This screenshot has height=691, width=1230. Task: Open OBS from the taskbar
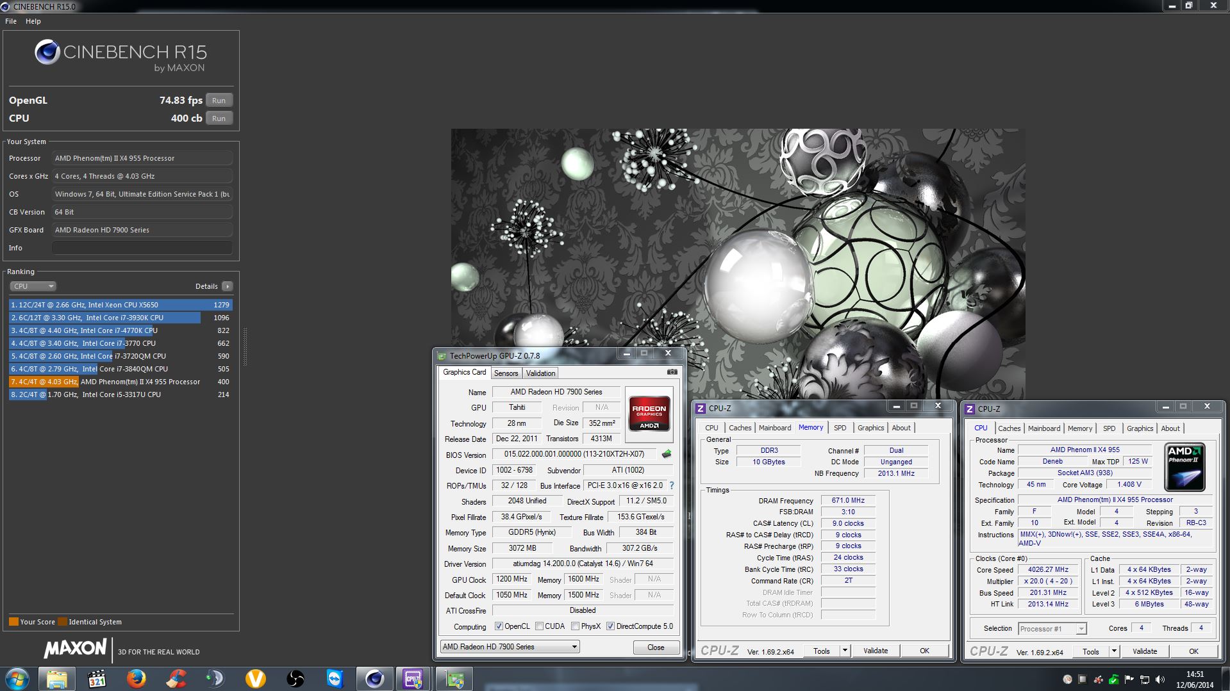[295, 679]
